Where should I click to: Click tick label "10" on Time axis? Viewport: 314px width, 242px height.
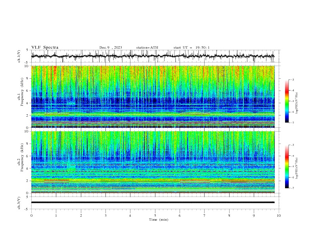pos(279,216)
